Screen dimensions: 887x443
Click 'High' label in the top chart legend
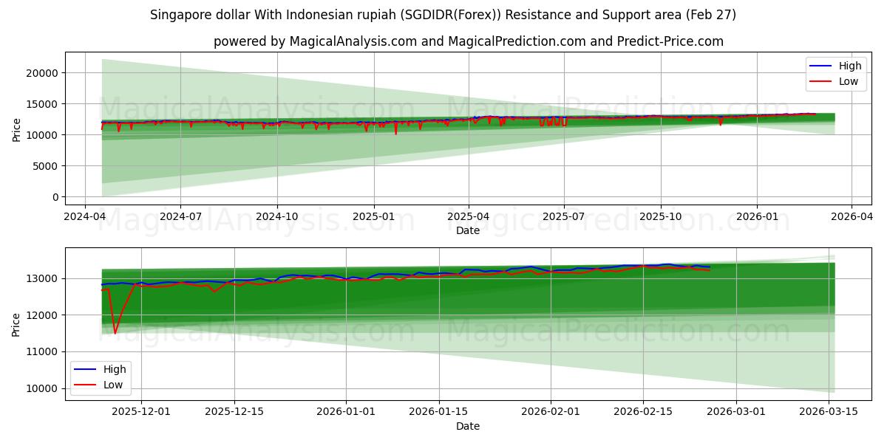[x=850, y=66]
